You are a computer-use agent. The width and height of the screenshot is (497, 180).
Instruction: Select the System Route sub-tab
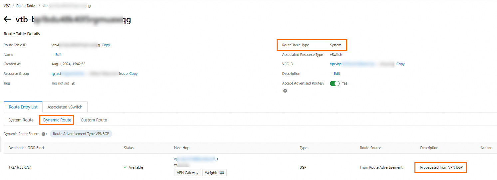point(21,120)
